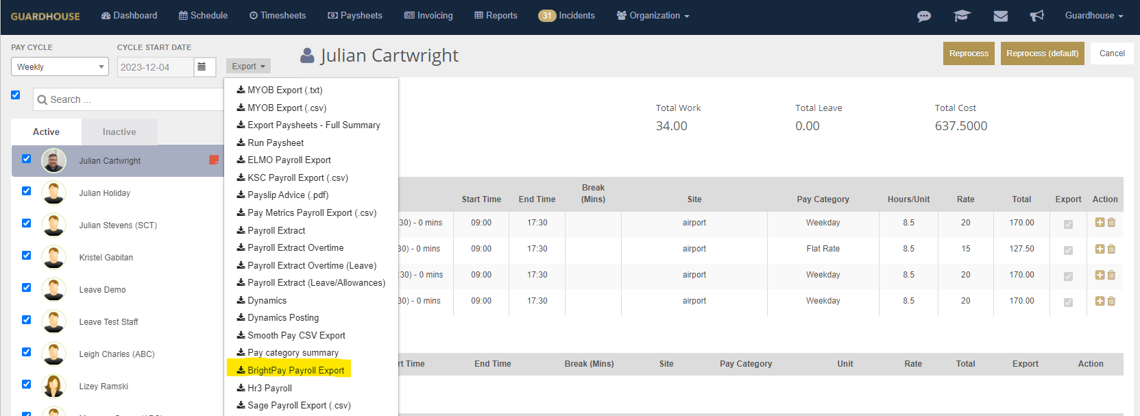Select MYOB Export (.txt)
This screenshot has width=1140, height=416.
point(280,90)
